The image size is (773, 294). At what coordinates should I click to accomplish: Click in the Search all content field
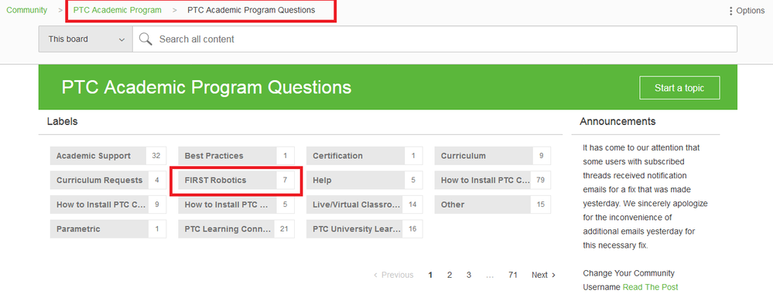(x=434, y=39)
